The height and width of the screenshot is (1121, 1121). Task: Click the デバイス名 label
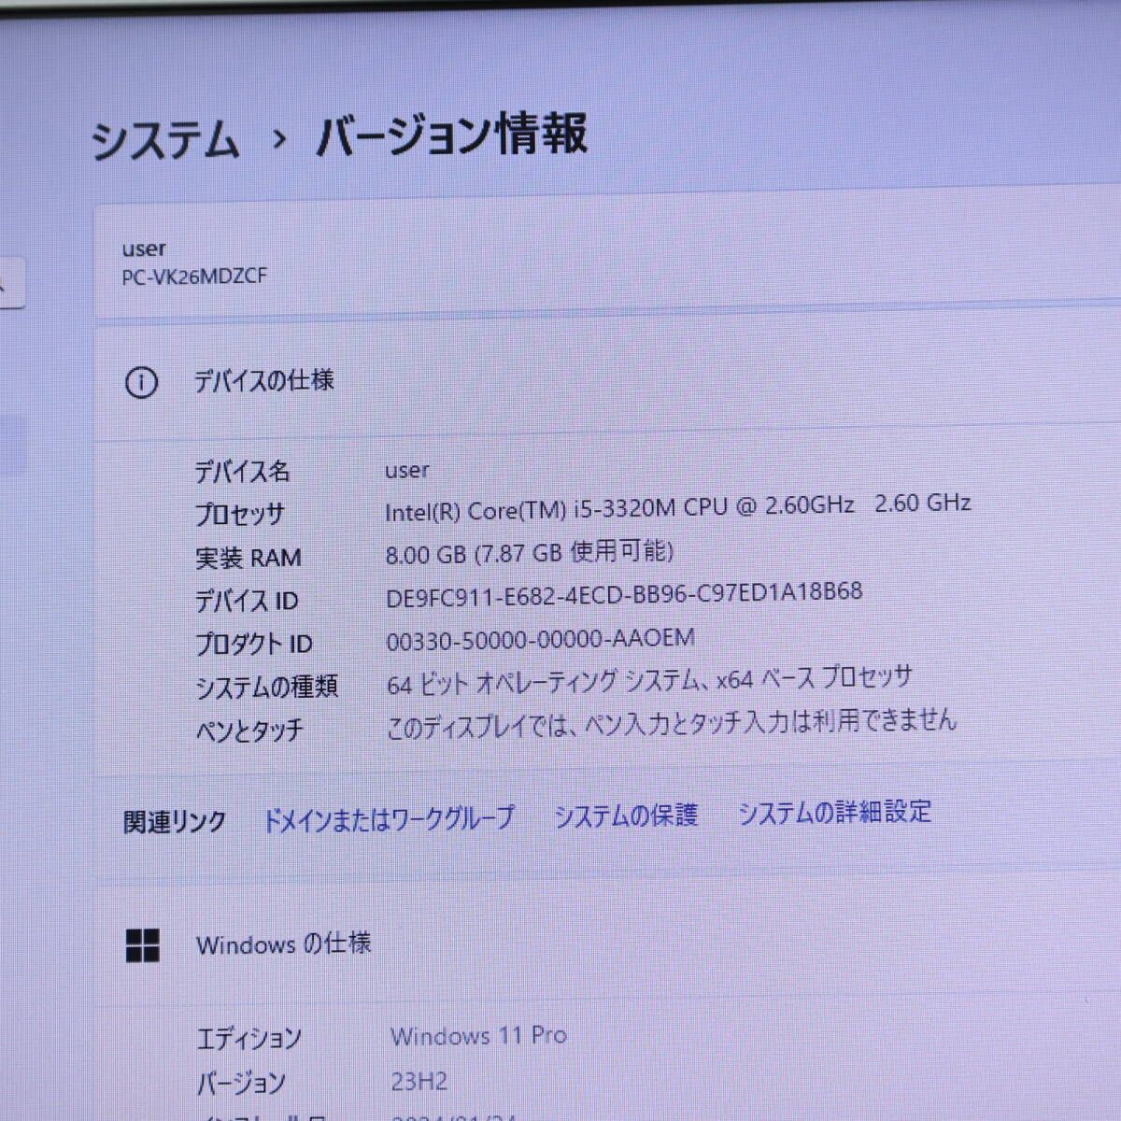click(x=242, y=471)
